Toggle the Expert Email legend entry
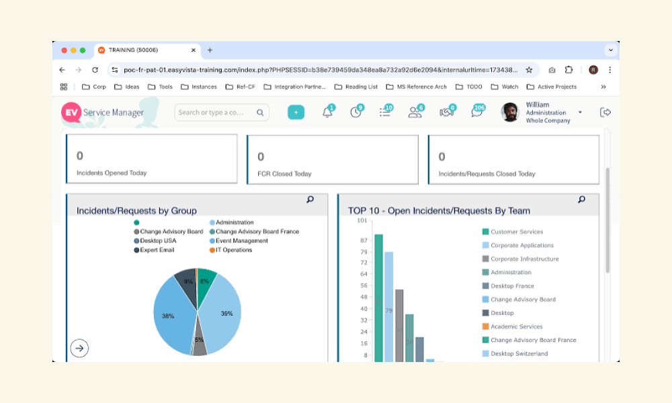The image size is (672, 403). [155, 250]
